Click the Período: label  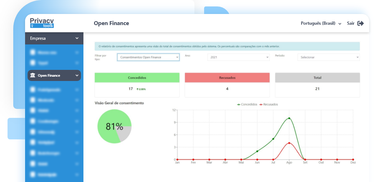pos(280,56)
